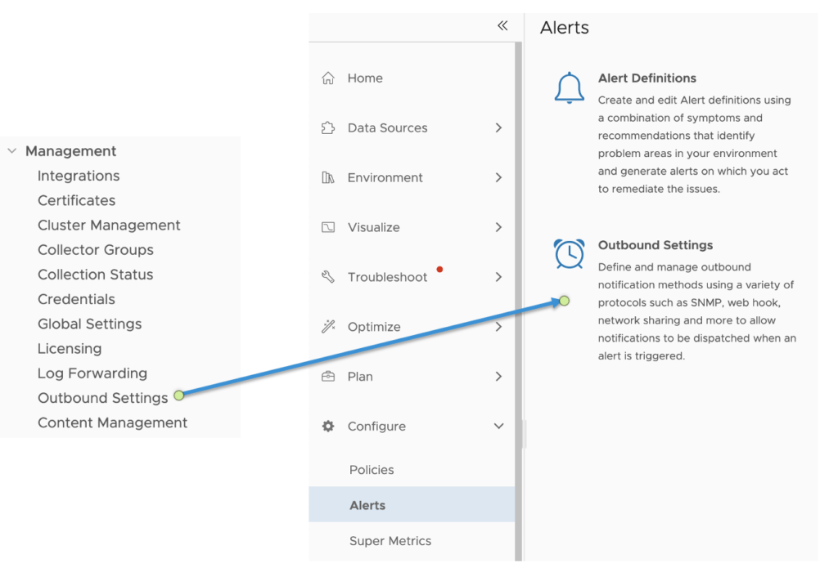The height and width of the screenshot is (563, 838).
Task: Click the Outbound Settings alarm clock icon
Action: (x=570, y=254)
